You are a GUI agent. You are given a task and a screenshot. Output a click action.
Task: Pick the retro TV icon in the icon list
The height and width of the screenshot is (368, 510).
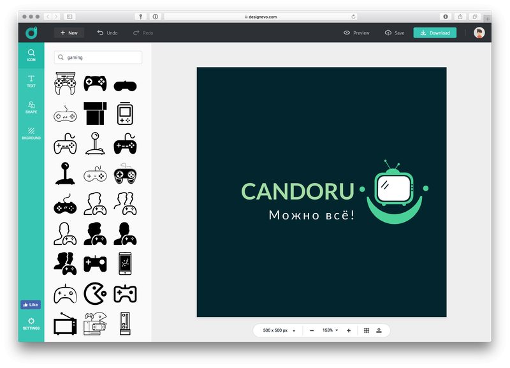click(x=65, y=323)
